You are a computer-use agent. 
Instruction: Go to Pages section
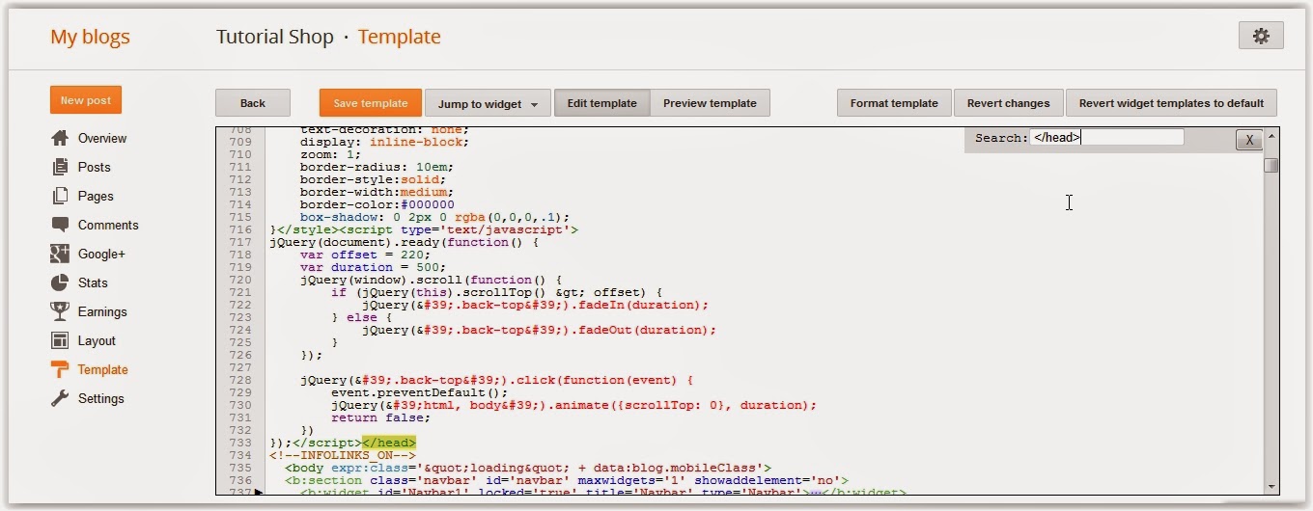[x=96, y=196]
